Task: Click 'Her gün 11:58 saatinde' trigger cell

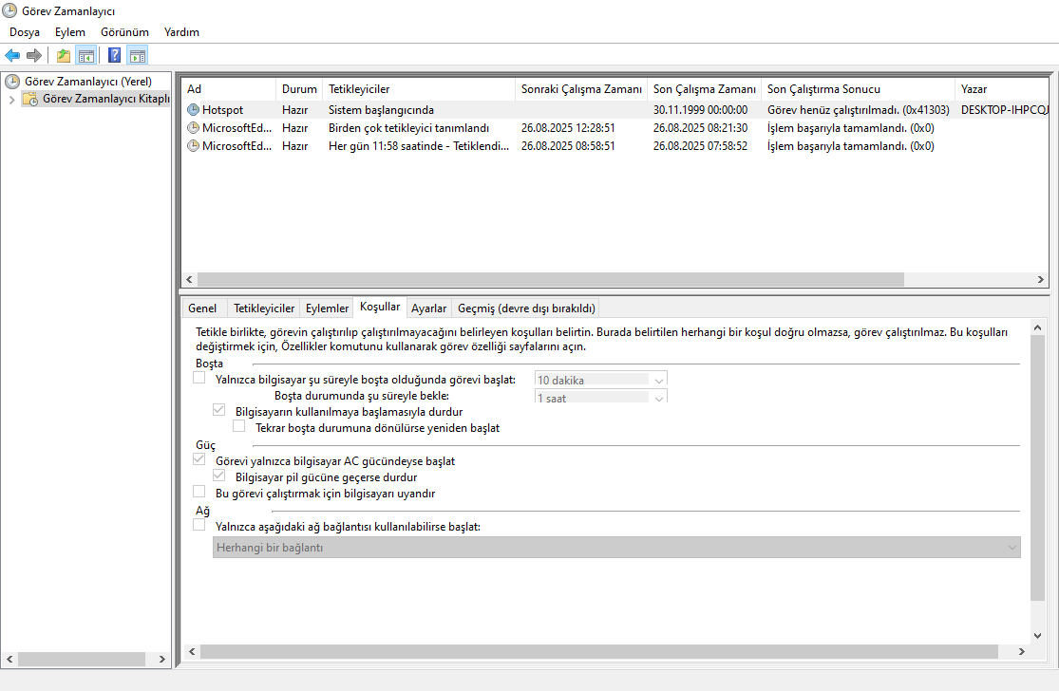Action: point(419,146)
